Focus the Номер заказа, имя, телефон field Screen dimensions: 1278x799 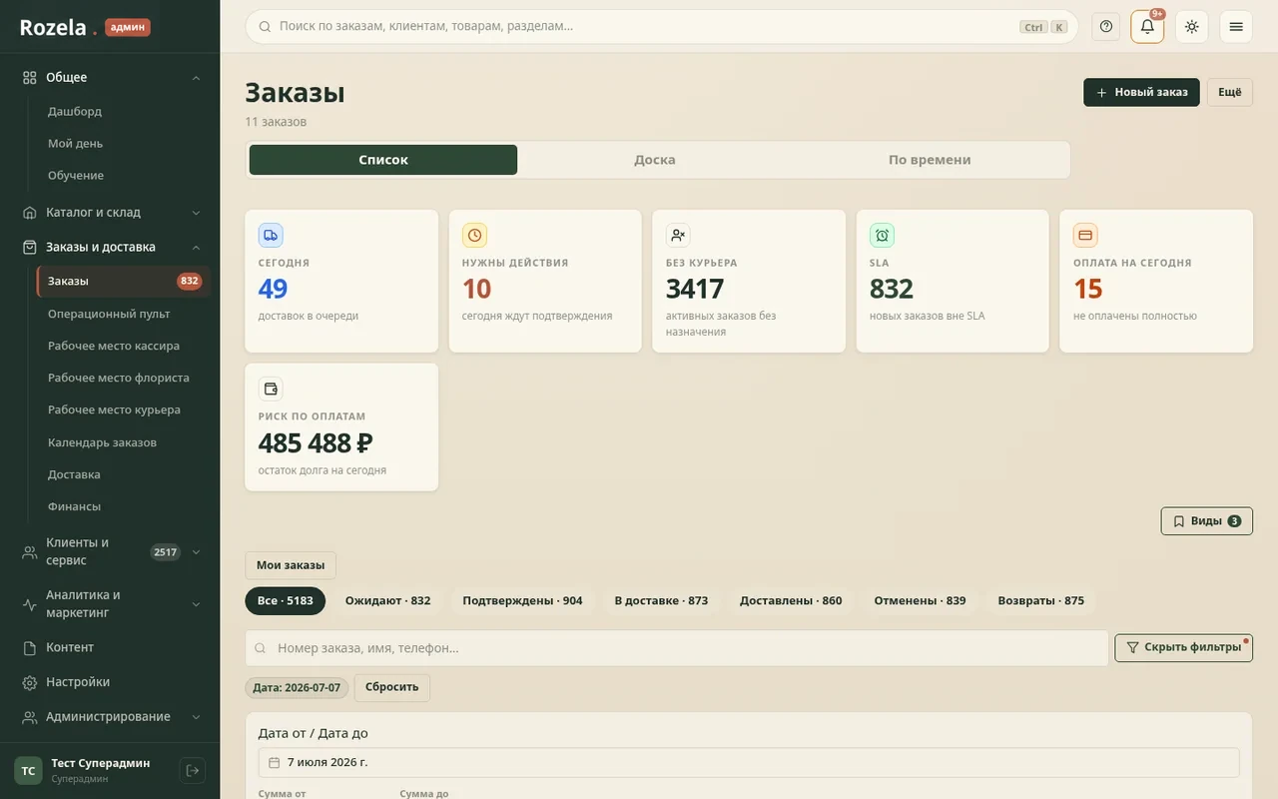677,648
